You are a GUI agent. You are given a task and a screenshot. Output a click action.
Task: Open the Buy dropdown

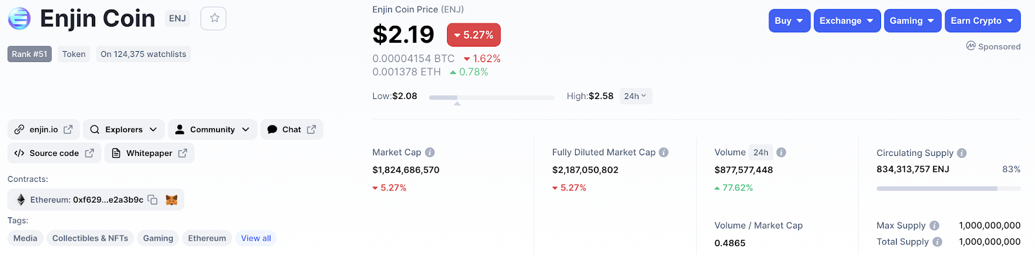click(x=789, y=21)
